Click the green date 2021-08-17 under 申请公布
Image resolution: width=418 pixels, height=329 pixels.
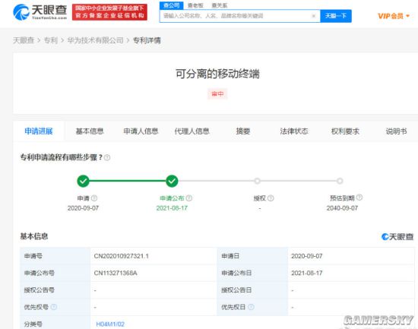pos(172,208)
